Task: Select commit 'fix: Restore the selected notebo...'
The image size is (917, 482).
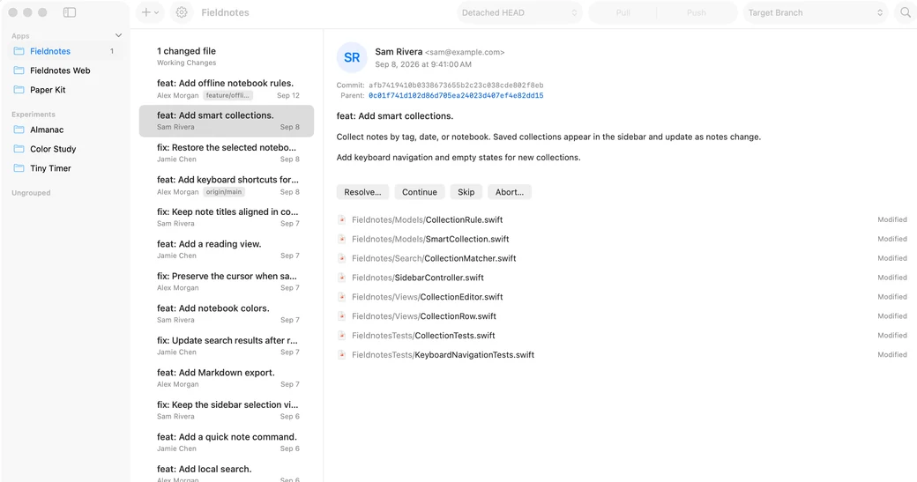Action: [227, 153]
